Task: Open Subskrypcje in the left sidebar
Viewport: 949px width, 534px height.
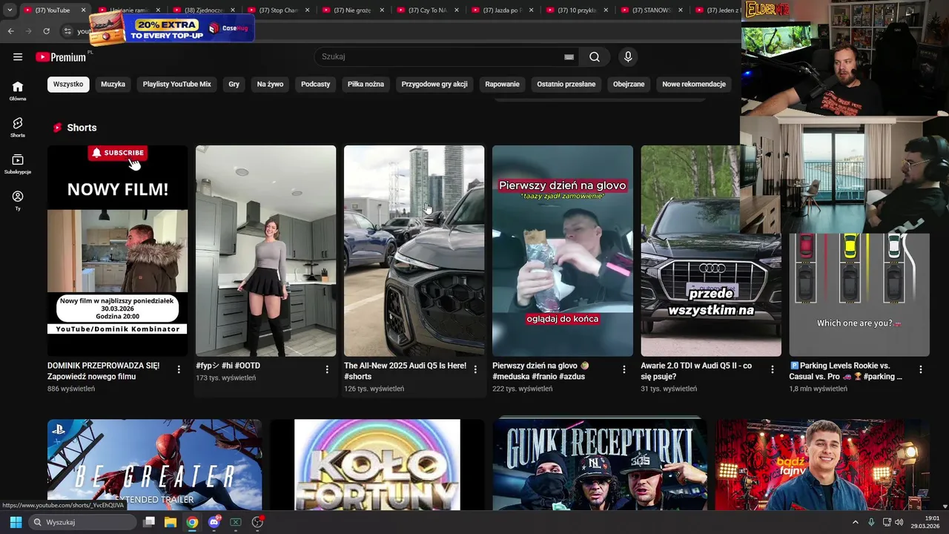Action: (x=18, y=164)
